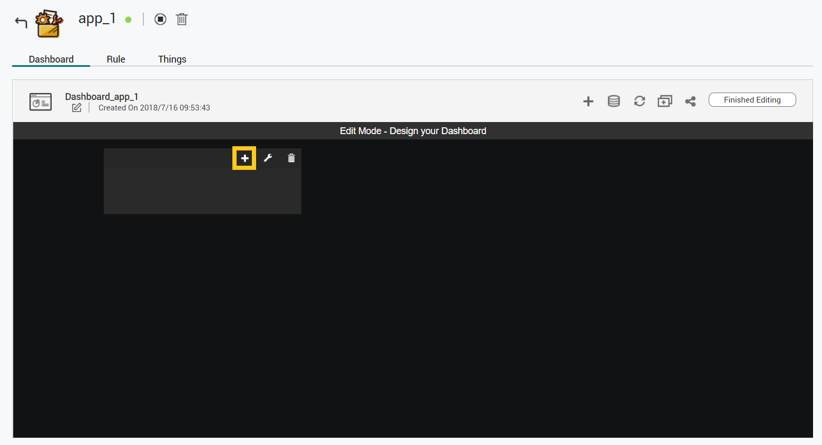This screenshot has height=445, width=822.
Task: Switch to the Dashboard tab
Action: (51, 59)
